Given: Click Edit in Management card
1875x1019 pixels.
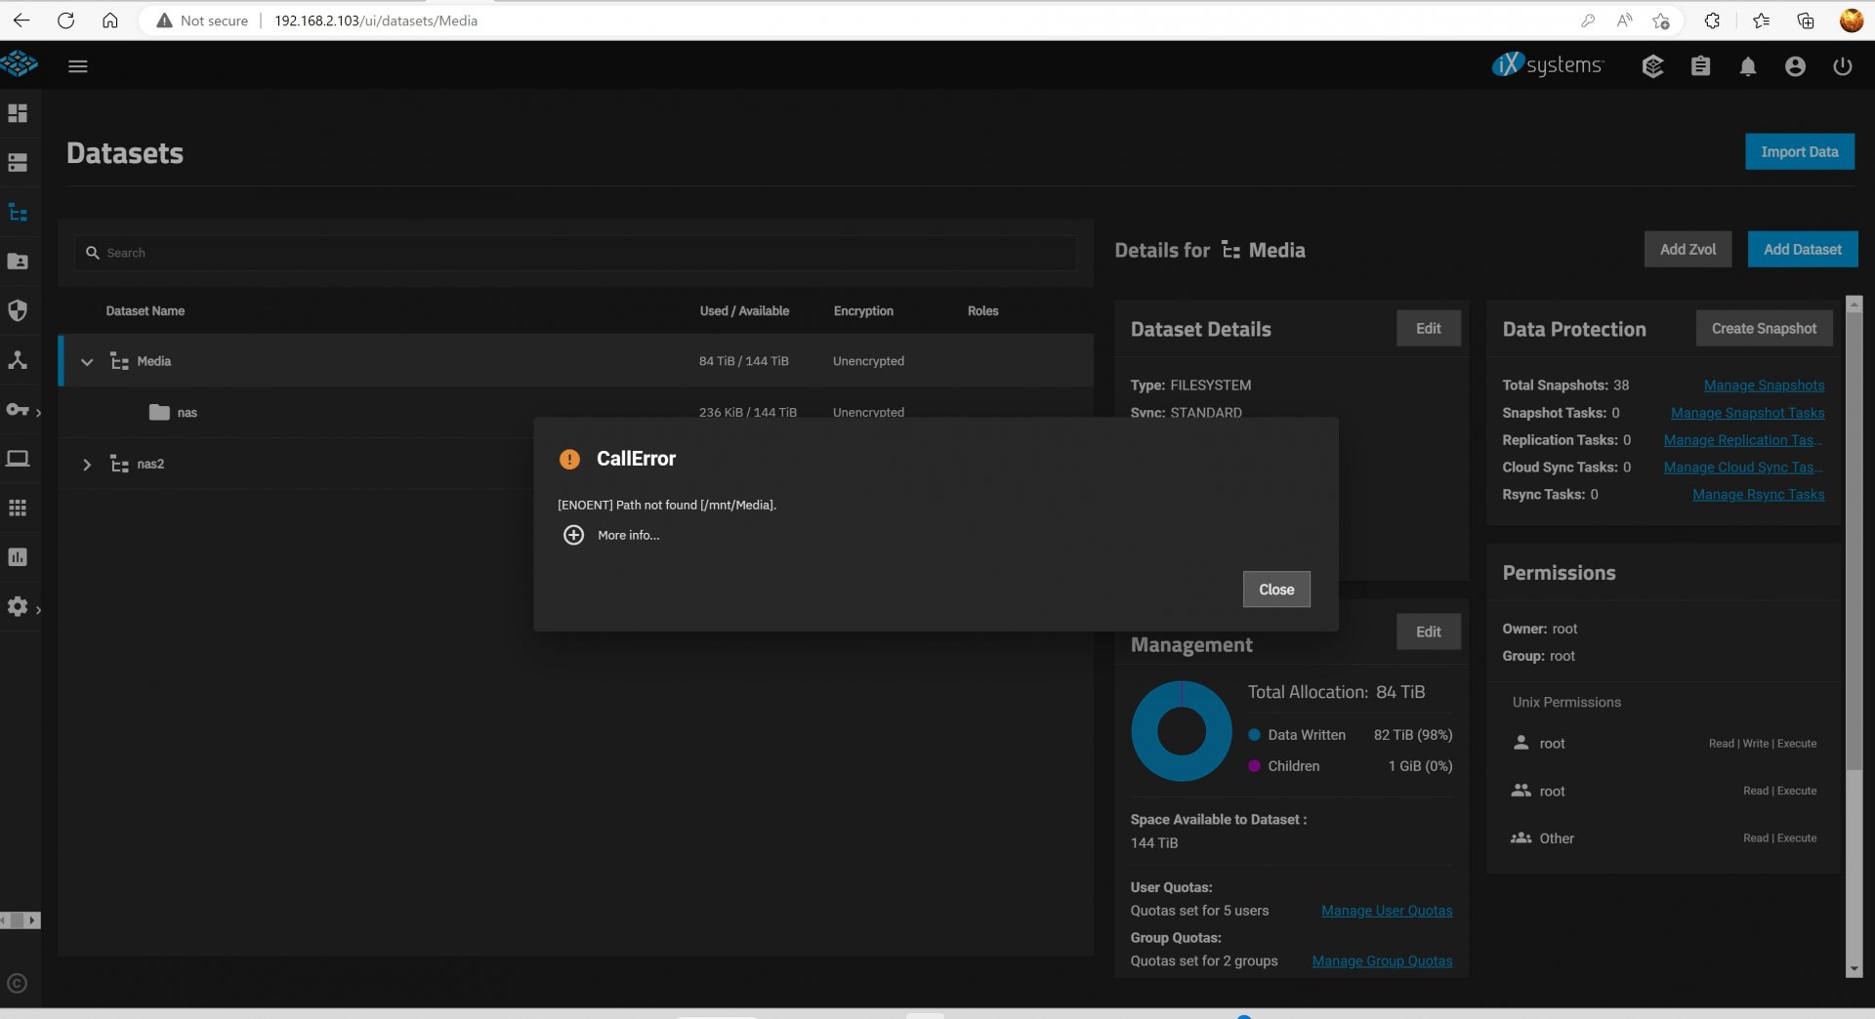Looking at the screenshot, I should tap(1428, 632).
